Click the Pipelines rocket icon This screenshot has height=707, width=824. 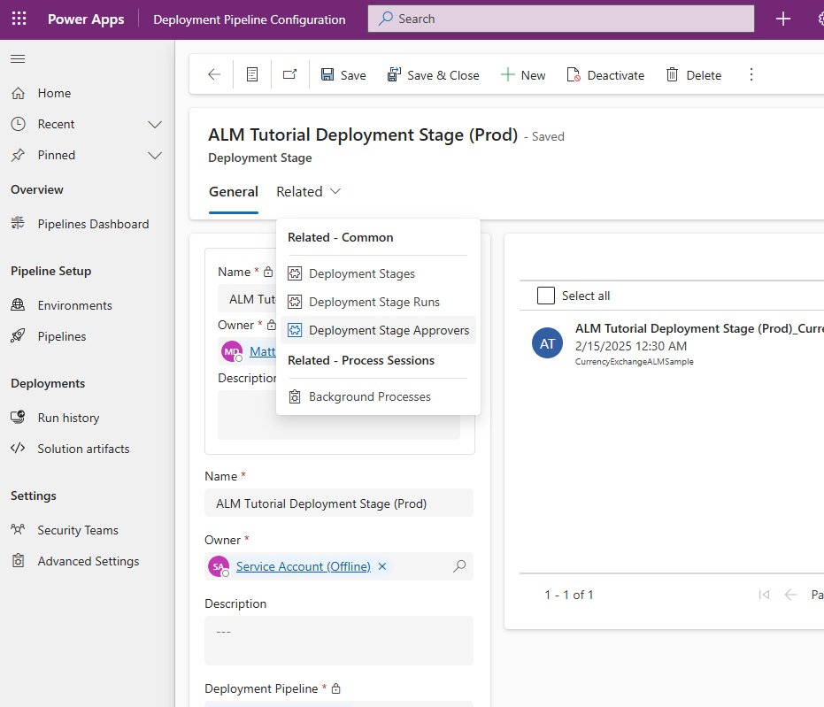[x=18, y=335]
